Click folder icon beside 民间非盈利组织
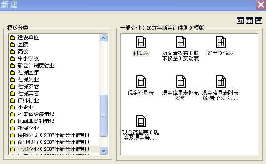This screenshot has height=164, width=266. pos(12,121)
